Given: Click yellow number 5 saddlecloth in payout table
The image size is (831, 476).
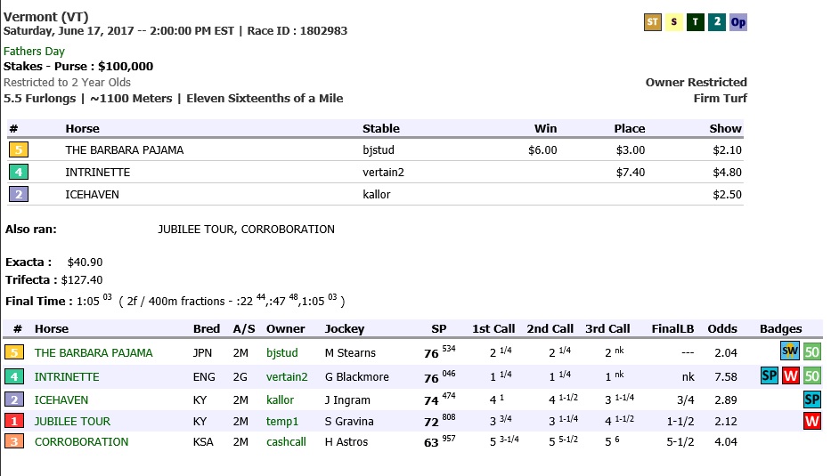Looking at the screenshot, I should (x=19, y=149).
